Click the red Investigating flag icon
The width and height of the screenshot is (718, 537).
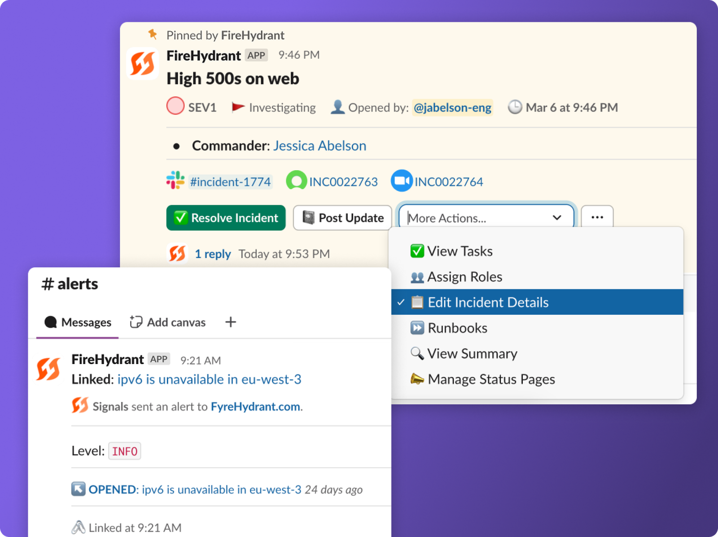click(238, 107)
